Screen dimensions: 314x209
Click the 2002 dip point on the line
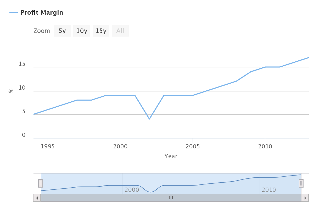[x=149, y=119]
